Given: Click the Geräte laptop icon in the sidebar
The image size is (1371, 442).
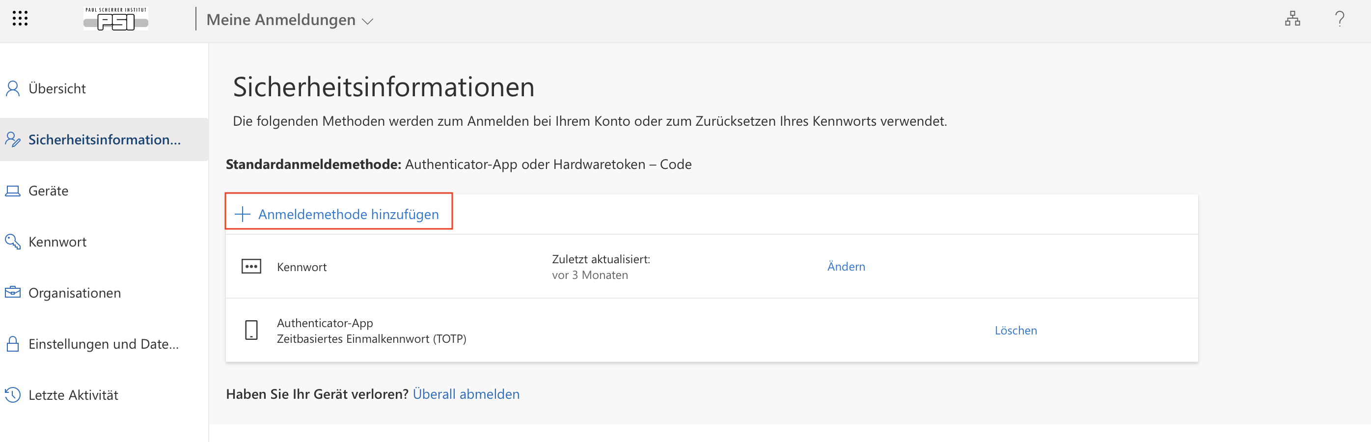Looking at the screenshot, I should pos(13,191).
